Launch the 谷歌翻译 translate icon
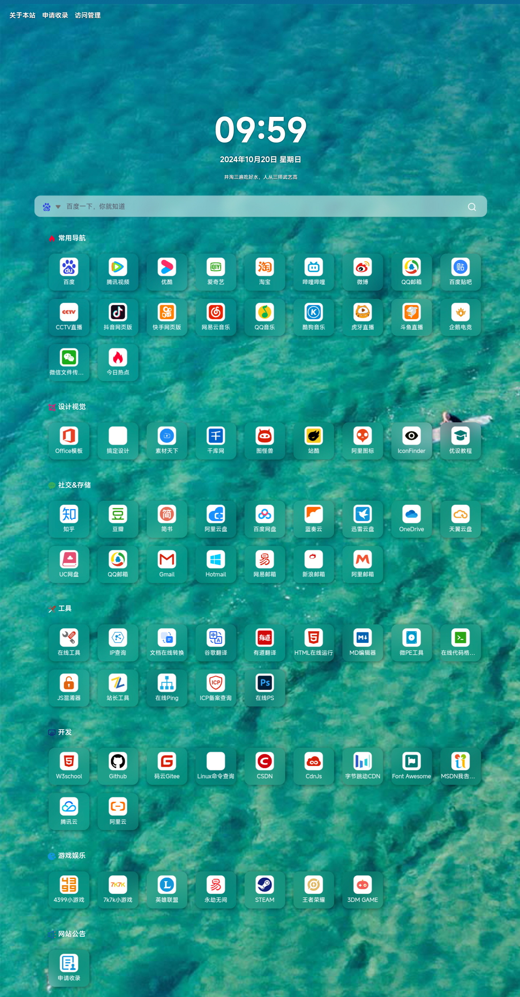The image size is (520, 997). tap(216, 642)
